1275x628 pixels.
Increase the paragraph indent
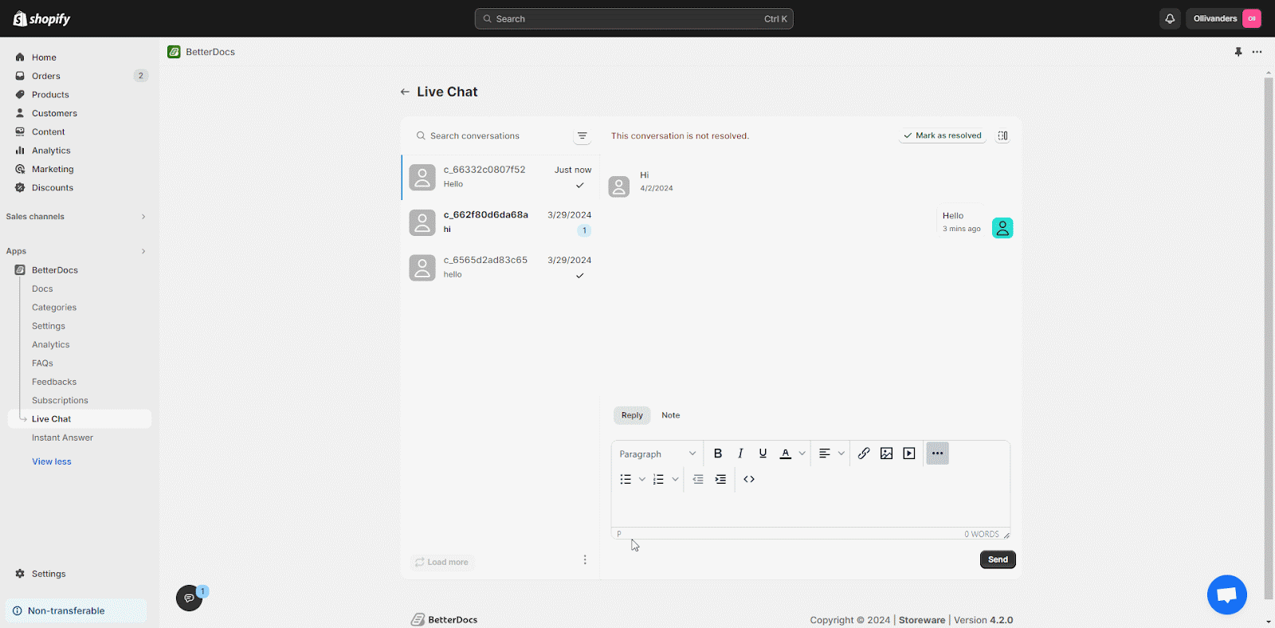click(720, 479)
